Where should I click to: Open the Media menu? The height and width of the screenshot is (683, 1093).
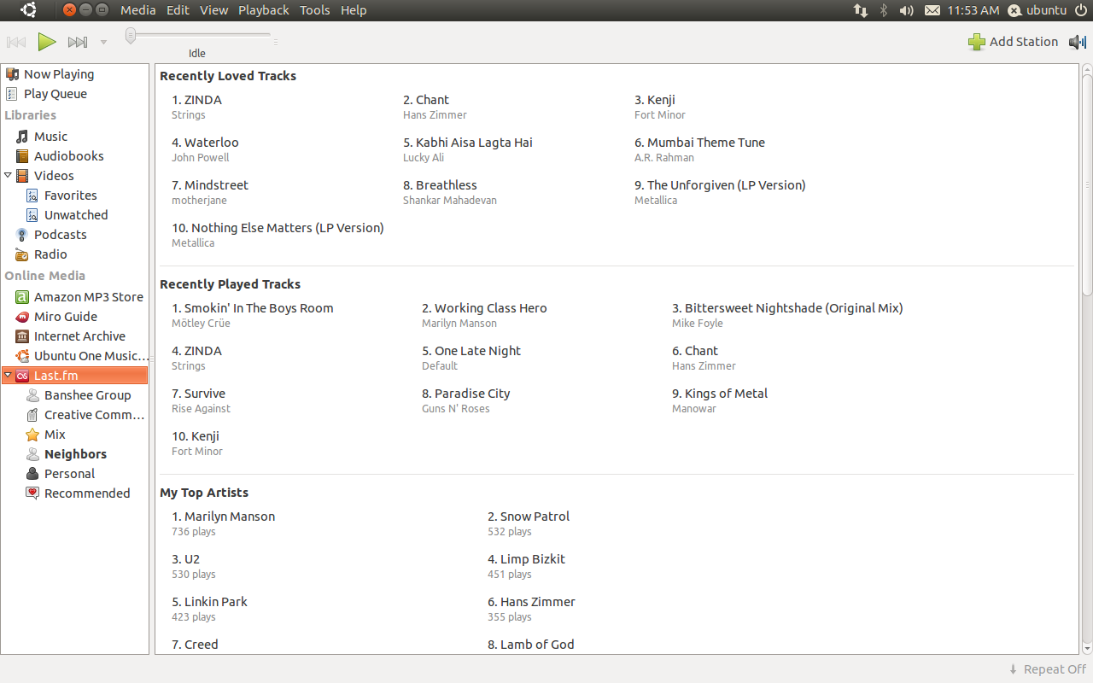tap(138, 10)
